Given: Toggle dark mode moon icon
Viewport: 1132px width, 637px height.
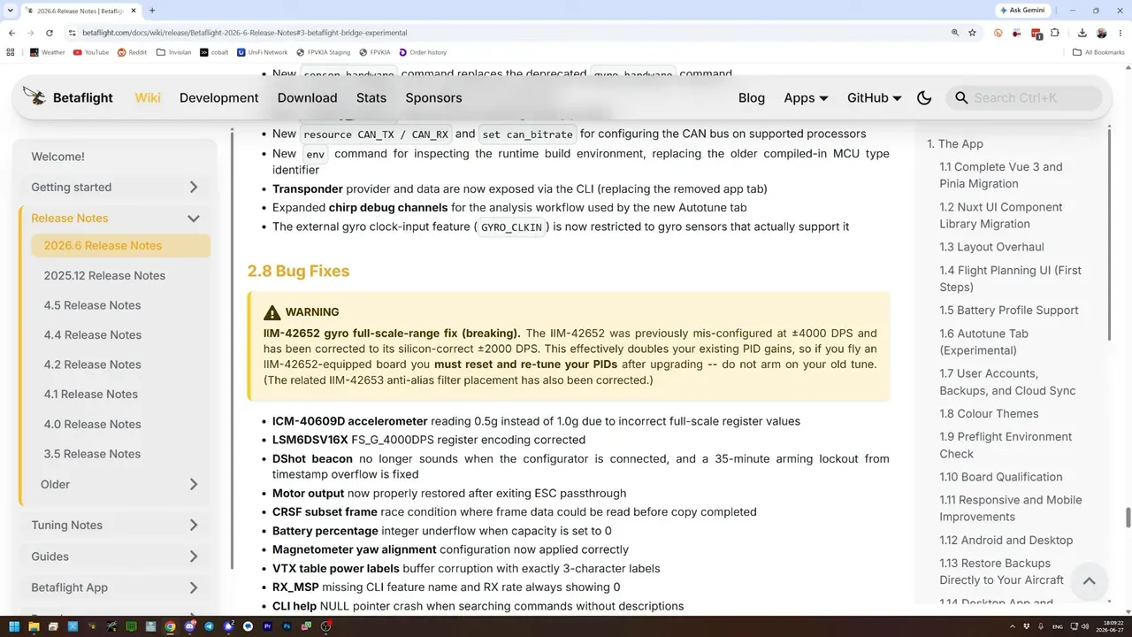Looking at the screenshot, I should click(x=924, y=98).
